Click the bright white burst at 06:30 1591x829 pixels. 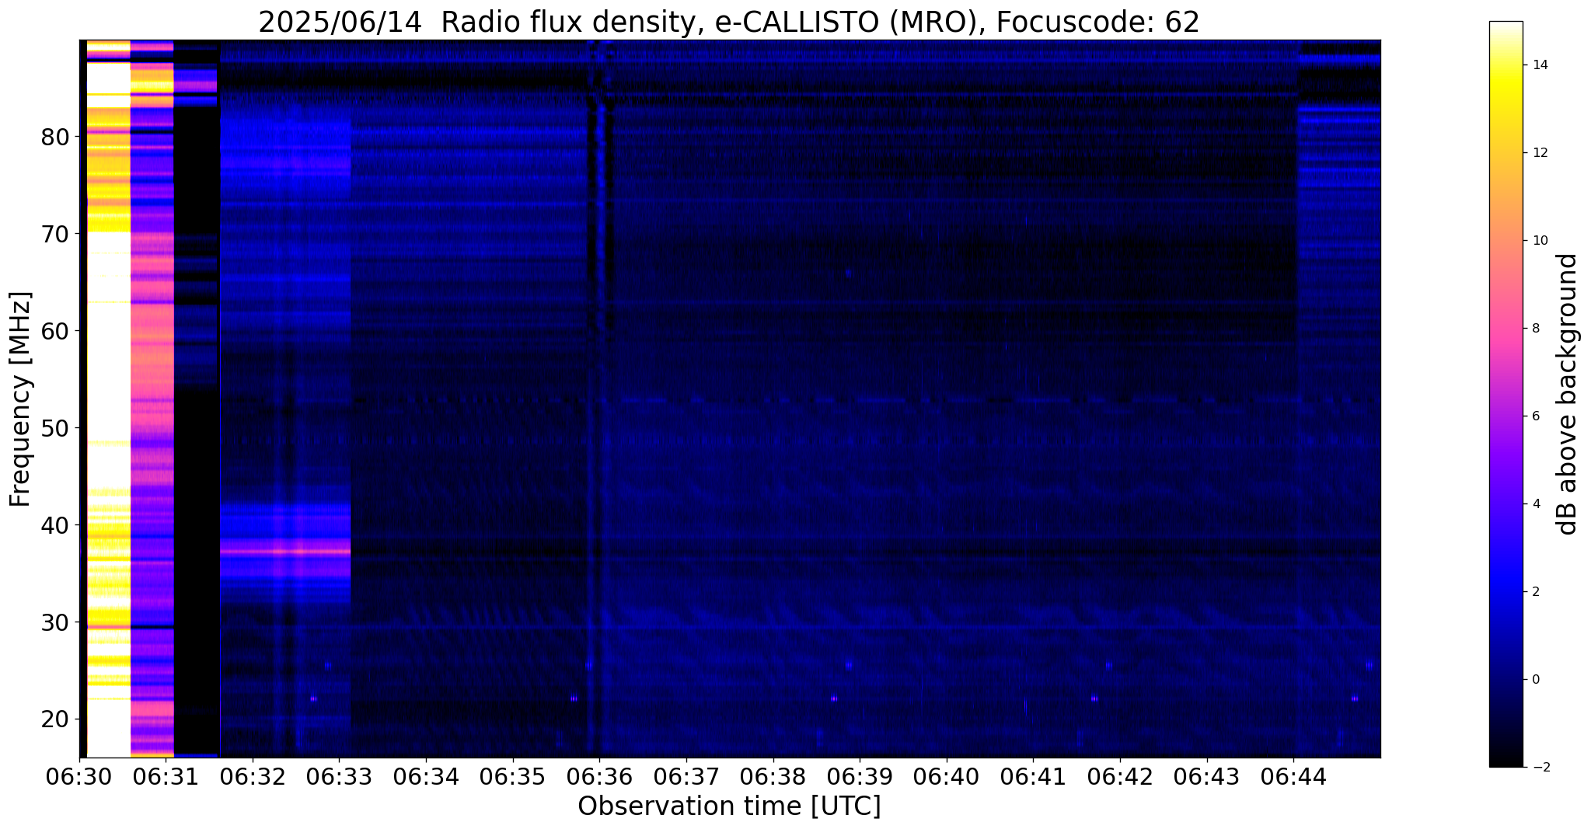[108, 399]
